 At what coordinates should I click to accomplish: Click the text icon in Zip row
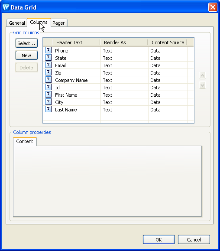pos(48,72)
